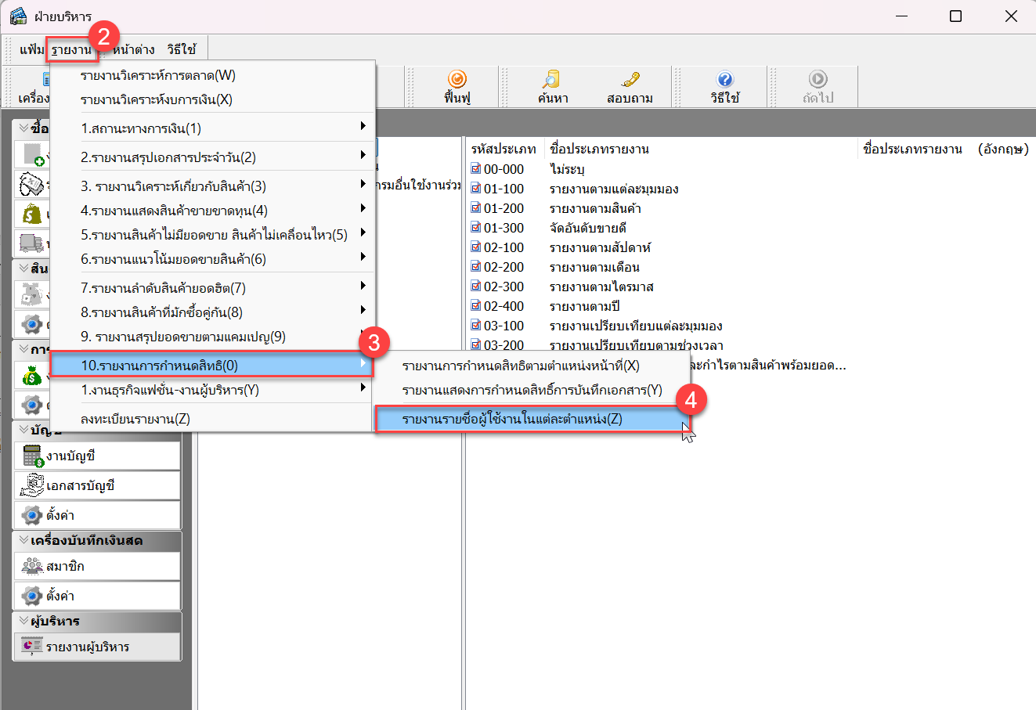Select the row named ไม่ระบุ
Viewport: 1036px width, 710px height.
[568, 169]
